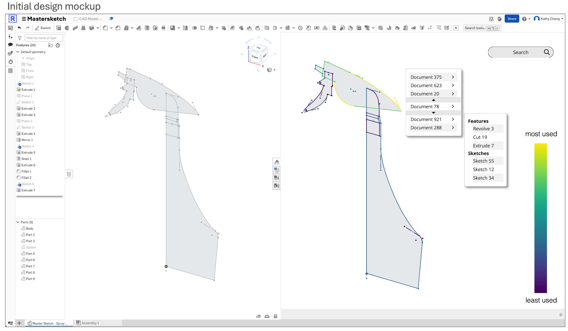
Task: Toggle the feature list panel icon
Action: [11, 28]
